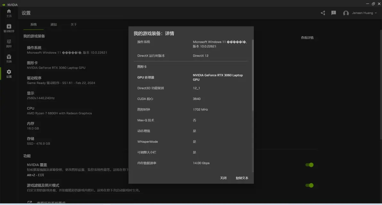Click the 功能 section heading
The image size is (382, 205).
[27, 156]
